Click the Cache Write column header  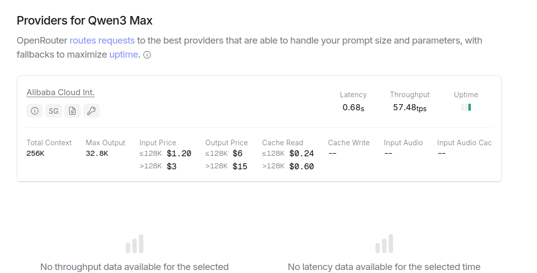[348, 143]
